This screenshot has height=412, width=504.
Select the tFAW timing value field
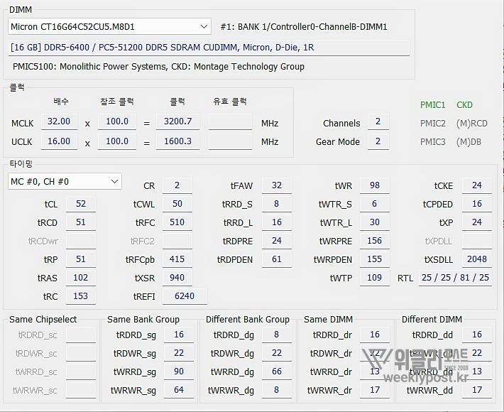(277, 185)
